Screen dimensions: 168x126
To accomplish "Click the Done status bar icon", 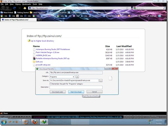I will tap(1, 113).
